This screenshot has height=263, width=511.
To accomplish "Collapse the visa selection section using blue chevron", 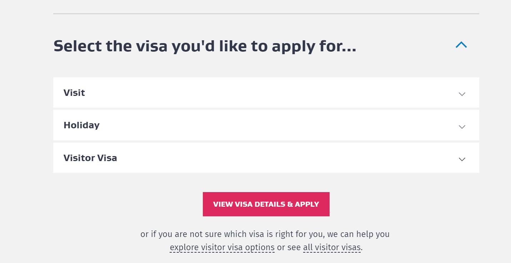I will (x=461, y=45).
